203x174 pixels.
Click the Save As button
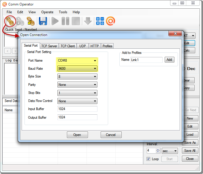190,143
